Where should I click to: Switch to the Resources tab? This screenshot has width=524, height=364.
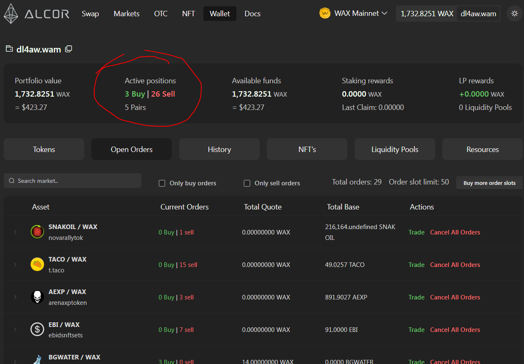tap(482, 149)
